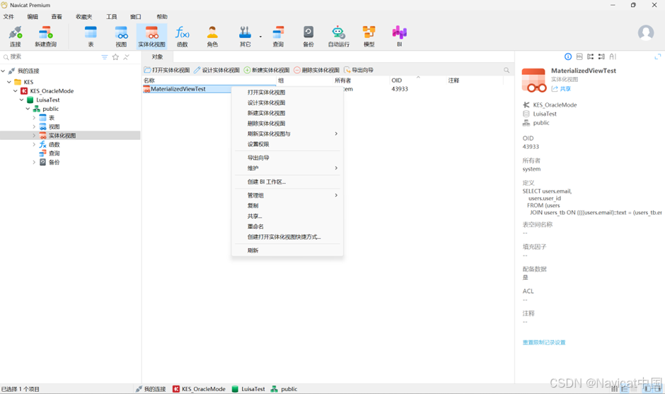Viewport: 665px width, 394px height.
Task: Collapse the KES folder node
Action: pyautogui.click(x=9, y=82)
